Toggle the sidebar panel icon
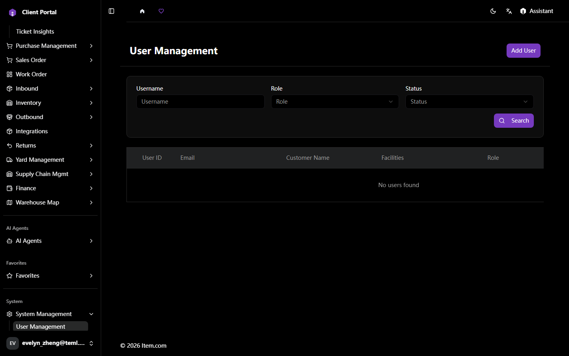The height and width of the screenshot is (356, 569). pos(111,11)
